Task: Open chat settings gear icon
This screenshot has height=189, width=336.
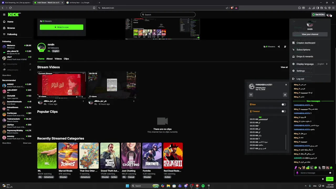Action: 323,179
